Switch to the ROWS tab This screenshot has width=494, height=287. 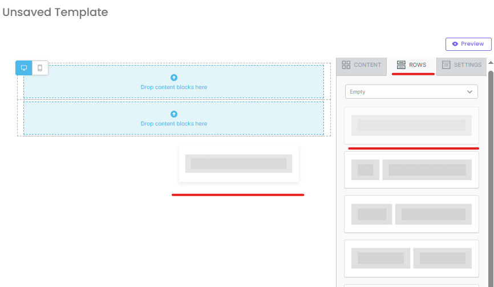click(x=411, y=65)
